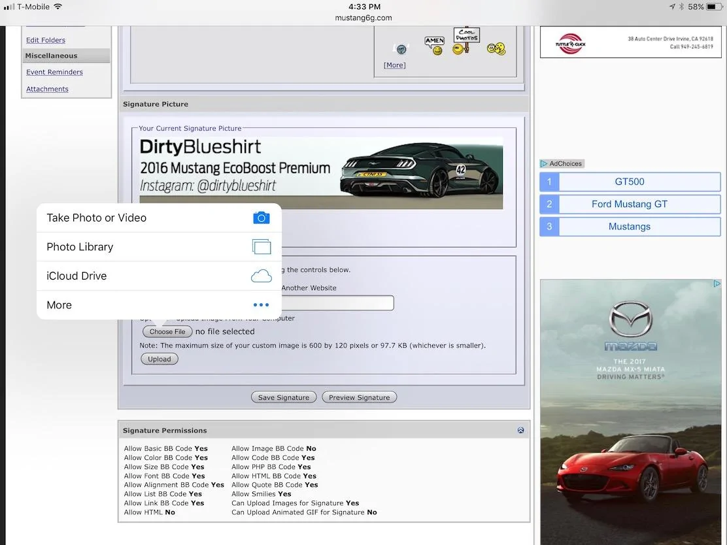The width and height of the screenshot is (727, 545).
Task: Tap the mustang6g.com address bar
Action: pos(363,18)
